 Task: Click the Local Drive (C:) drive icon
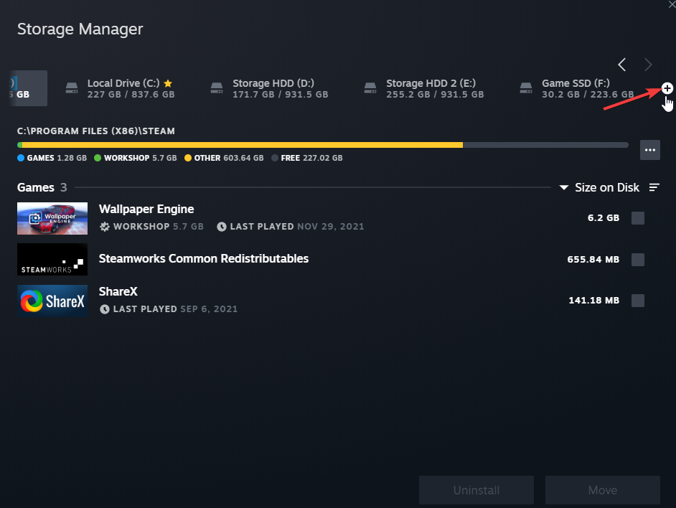[x=72, y=88]
